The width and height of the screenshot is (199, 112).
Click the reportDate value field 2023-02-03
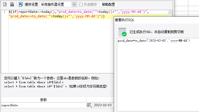coord(103,105)
